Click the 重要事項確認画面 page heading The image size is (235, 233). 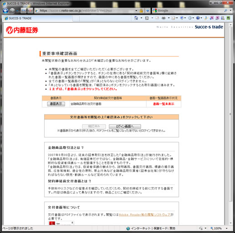click(x=60, y=53)
